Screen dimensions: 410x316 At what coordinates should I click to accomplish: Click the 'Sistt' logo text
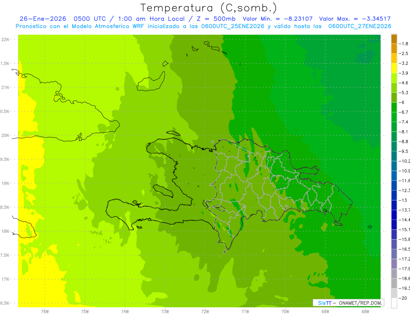pyautogui.click(x=325, y=303)
